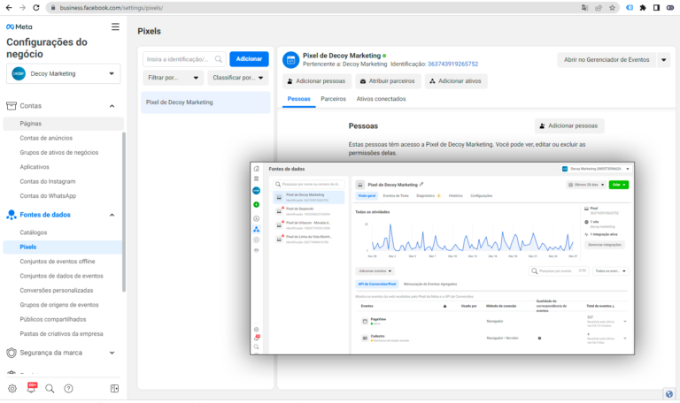Click the PageView event icon in inset table

[365, 321]
